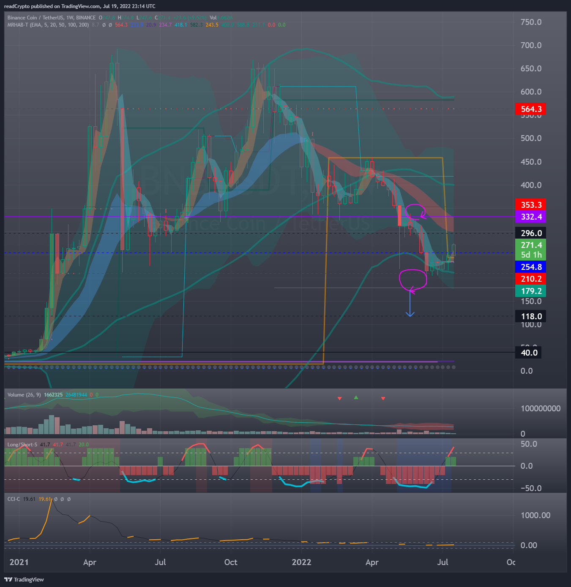Click the black 40.0 price label

529,353
